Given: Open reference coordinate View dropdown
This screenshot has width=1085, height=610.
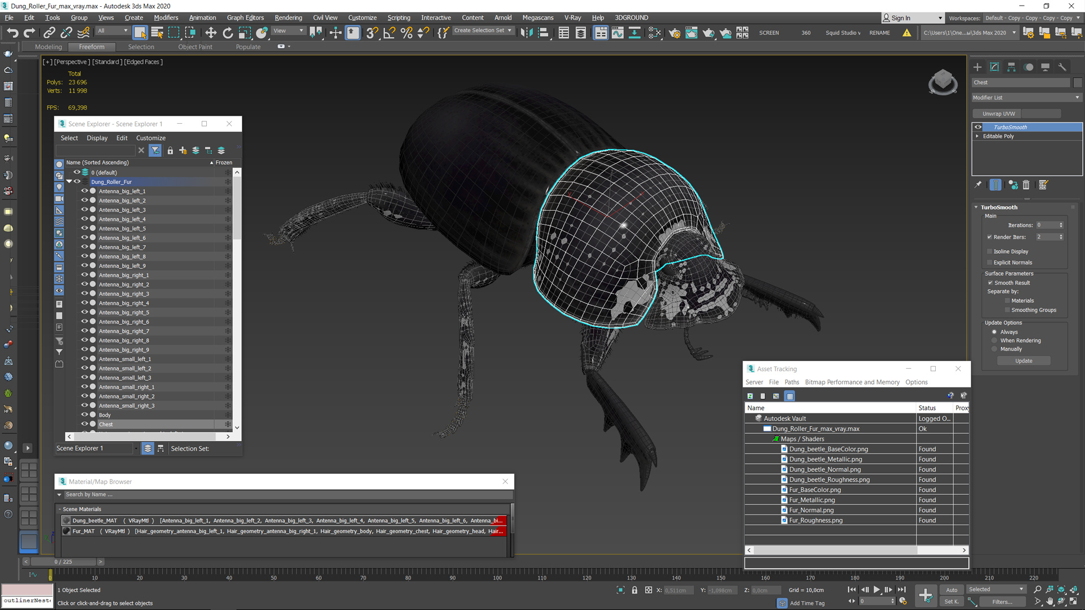Looking at the screenshot, I should (x=289, y=31).
